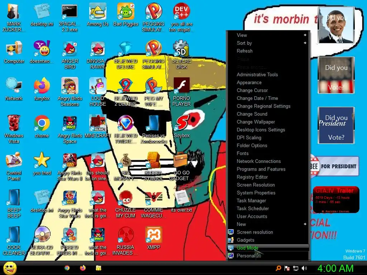
Task: Click the Obama Did you Vote gadget
Action: (336, 25)
